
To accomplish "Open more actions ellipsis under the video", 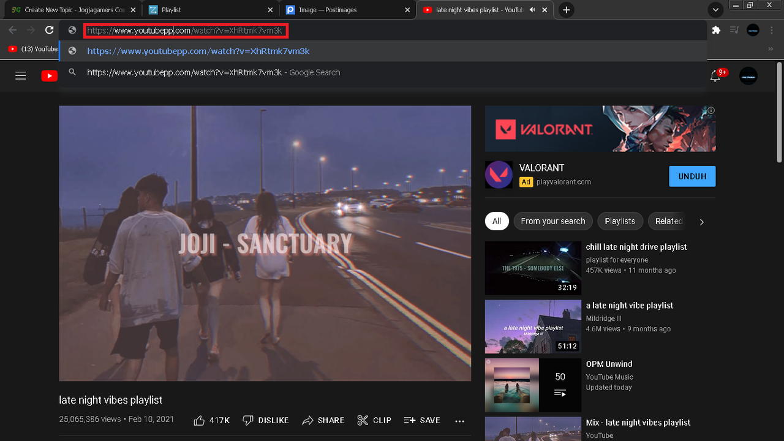I will 460,421.
